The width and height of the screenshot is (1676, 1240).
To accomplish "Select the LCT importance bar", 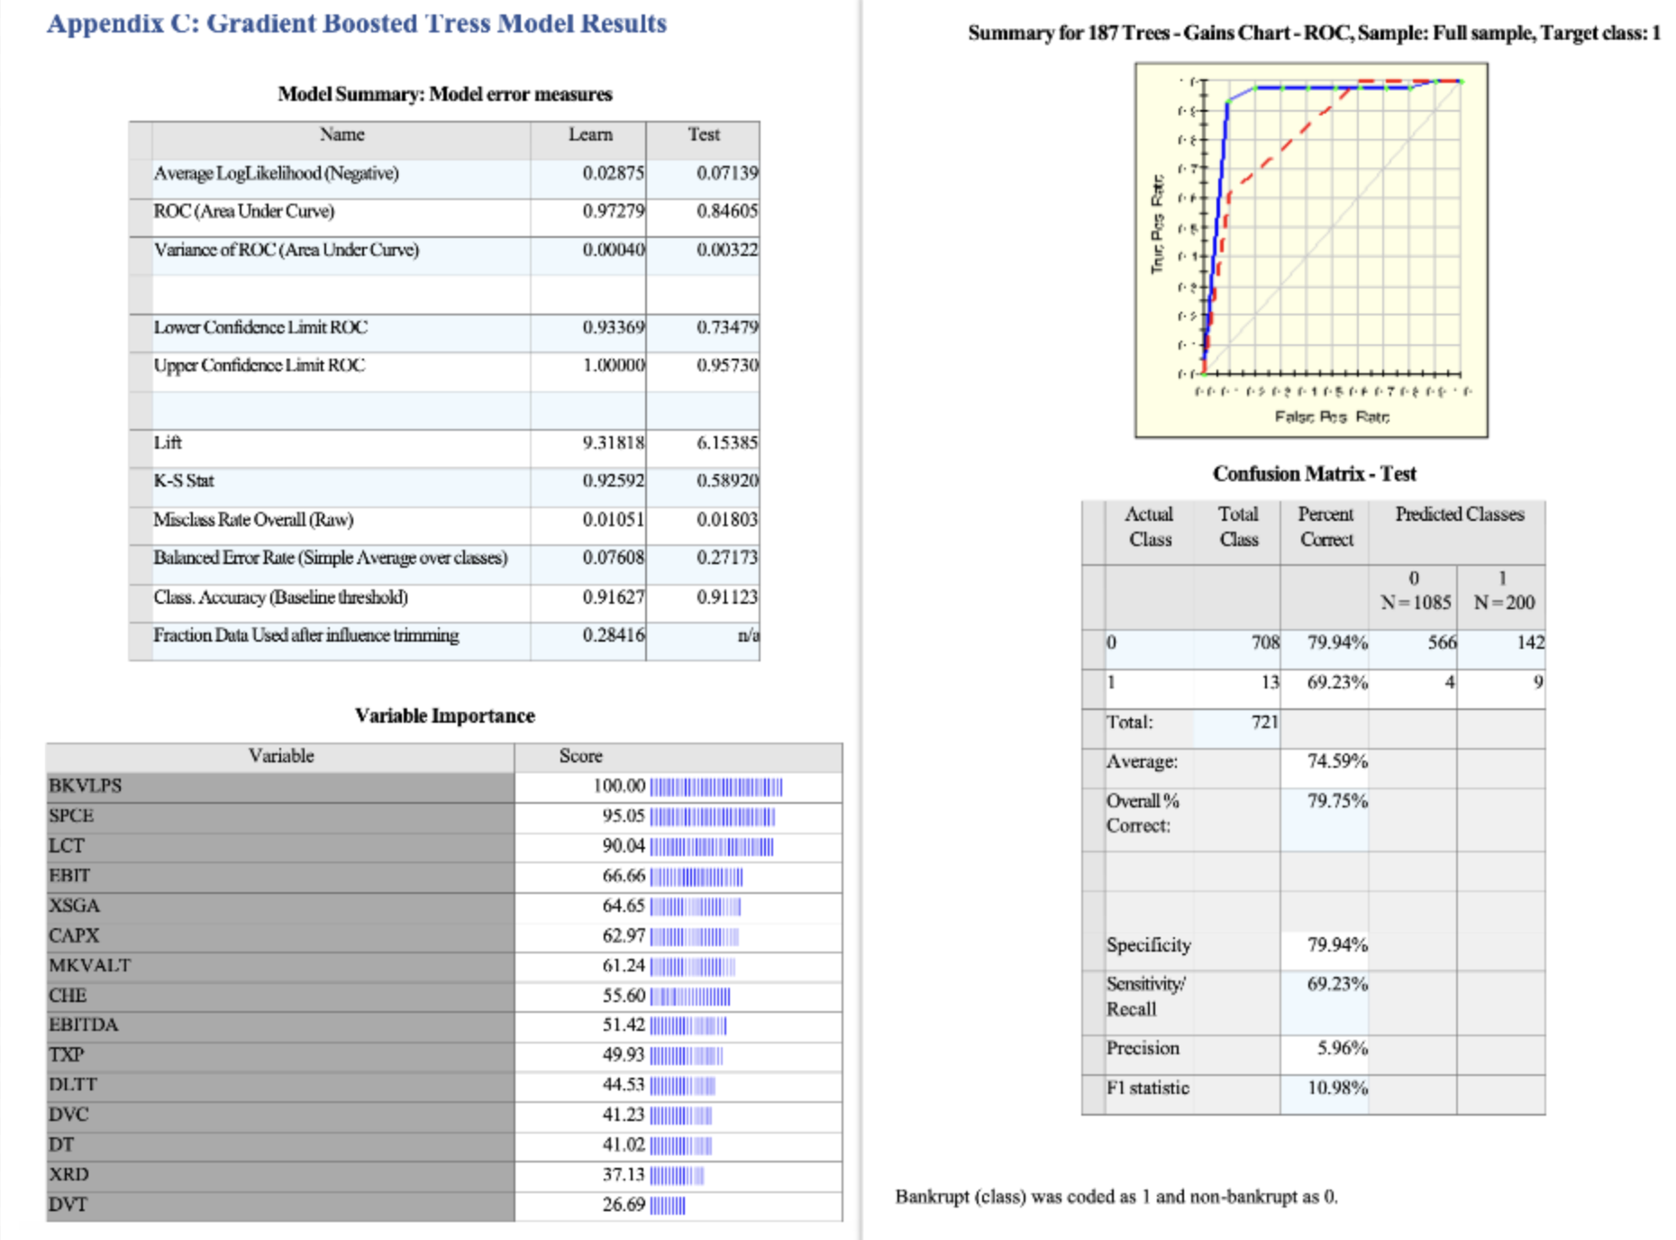I will (x=712, y=845).
